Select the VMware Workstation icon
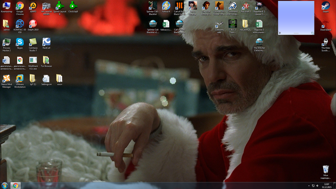The height and width of the screenshot is (189, 336). [20, 79]
